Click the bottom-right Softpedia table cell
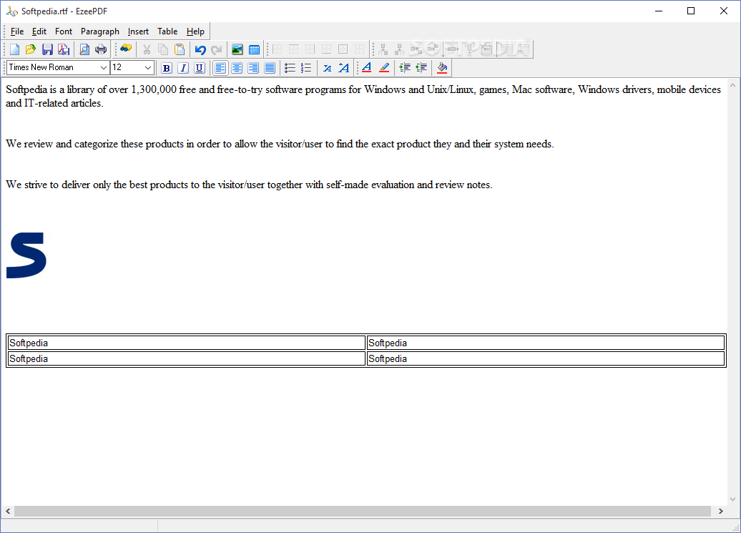Viewport: 741px width, 533px height. 546,358
